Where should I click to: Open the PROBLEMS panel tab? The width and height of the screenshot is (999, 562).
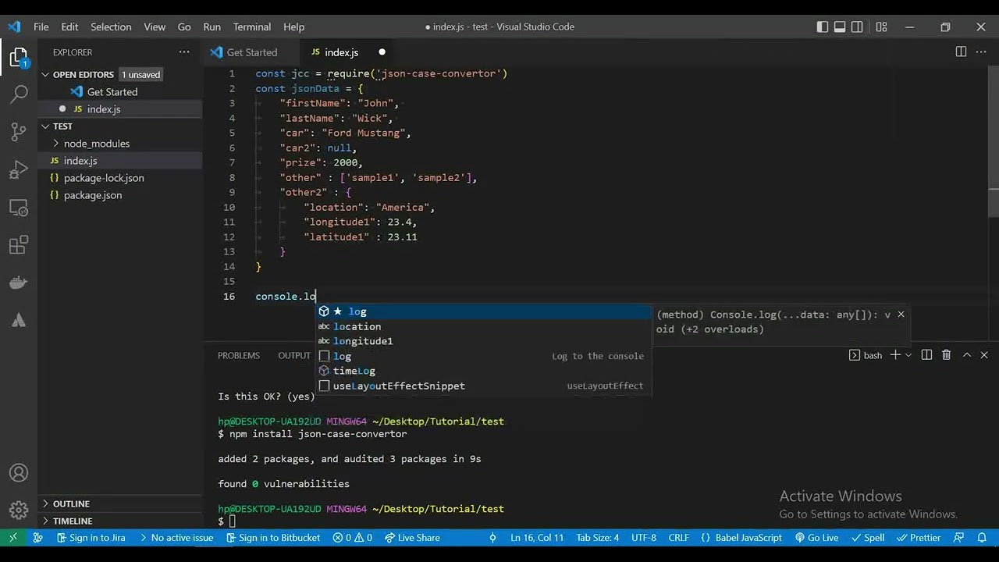(x=238, y=355)
